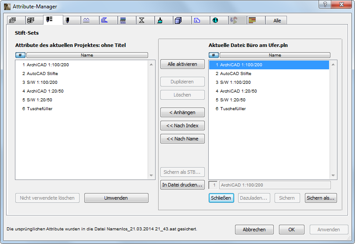Click In Datei drucken… button

point(182,185)
